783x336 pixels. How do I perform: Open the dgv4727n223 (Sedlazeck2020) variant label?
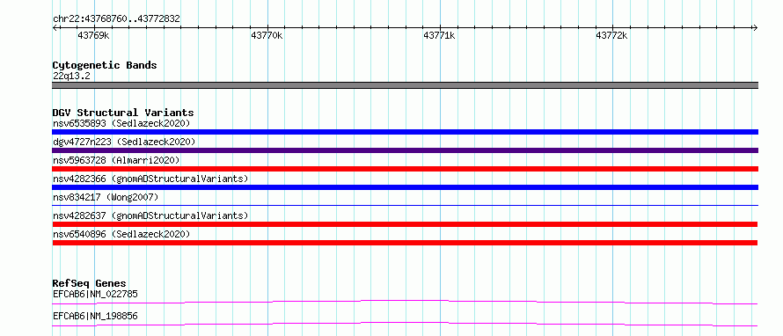[124, 142]
